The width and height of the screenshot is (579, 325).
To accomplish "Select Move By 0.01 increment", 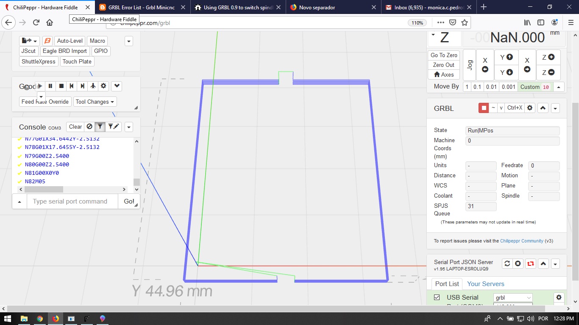I will 492,87.
